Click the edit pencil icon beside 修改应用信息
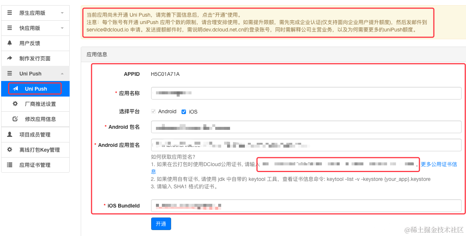 (x=15, y=119)
